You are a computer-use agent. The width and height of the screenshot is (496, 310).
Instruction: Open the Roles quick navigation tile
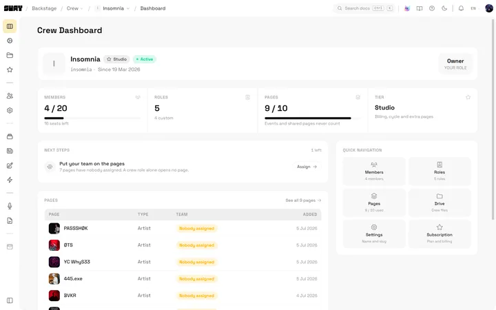pyautogui.click(x=440, y=172)
